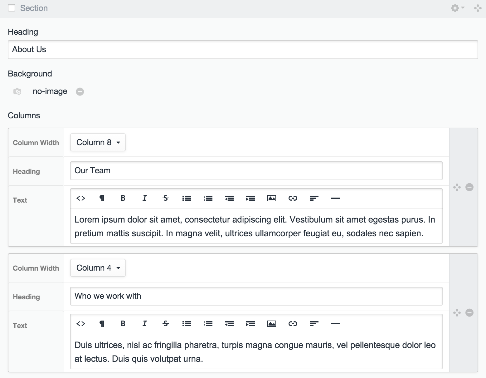Click the About Us heading field
This screenshot has width=486, height=378.
(x=243, y=50)
